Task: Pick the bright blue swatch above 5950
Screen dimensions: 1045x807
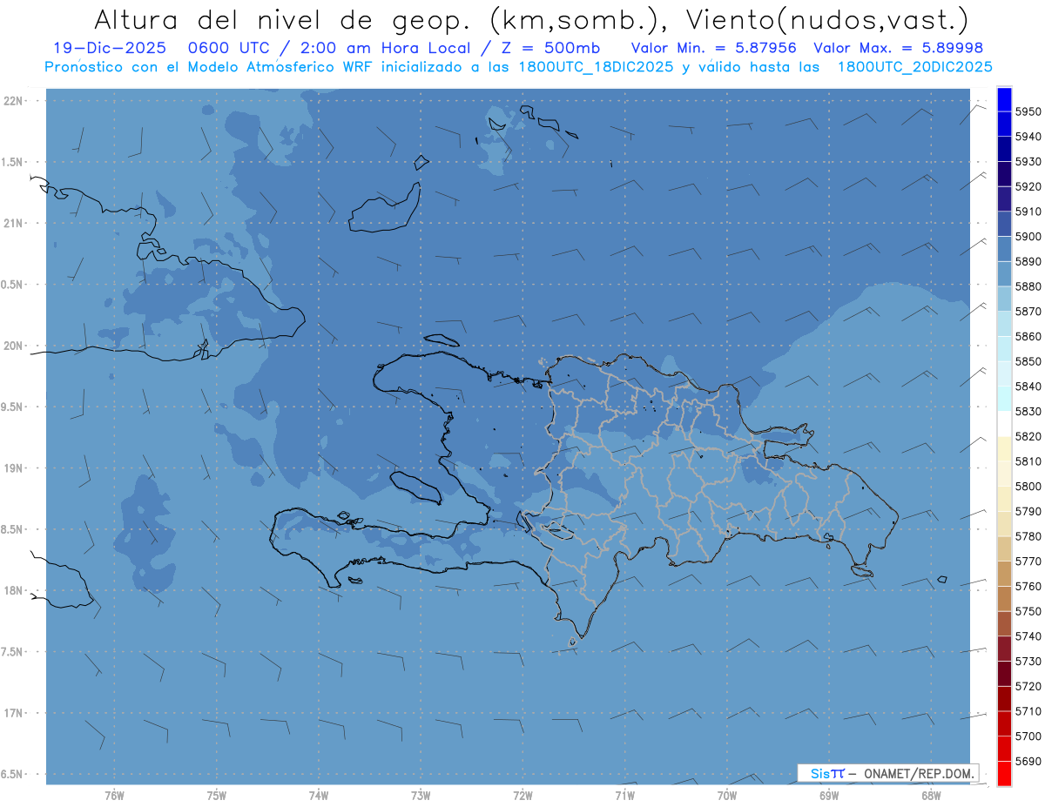Action: click(1004, 99)
